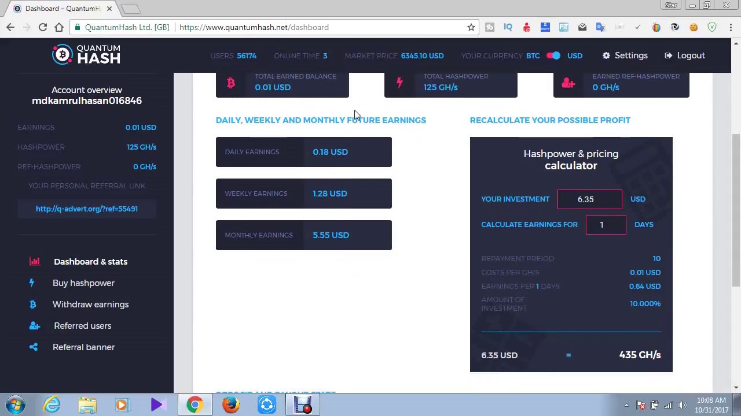The image size is (741, 416).
Task: Click the taskbar clock showing 10:08 AM
Action: point(712,405)
